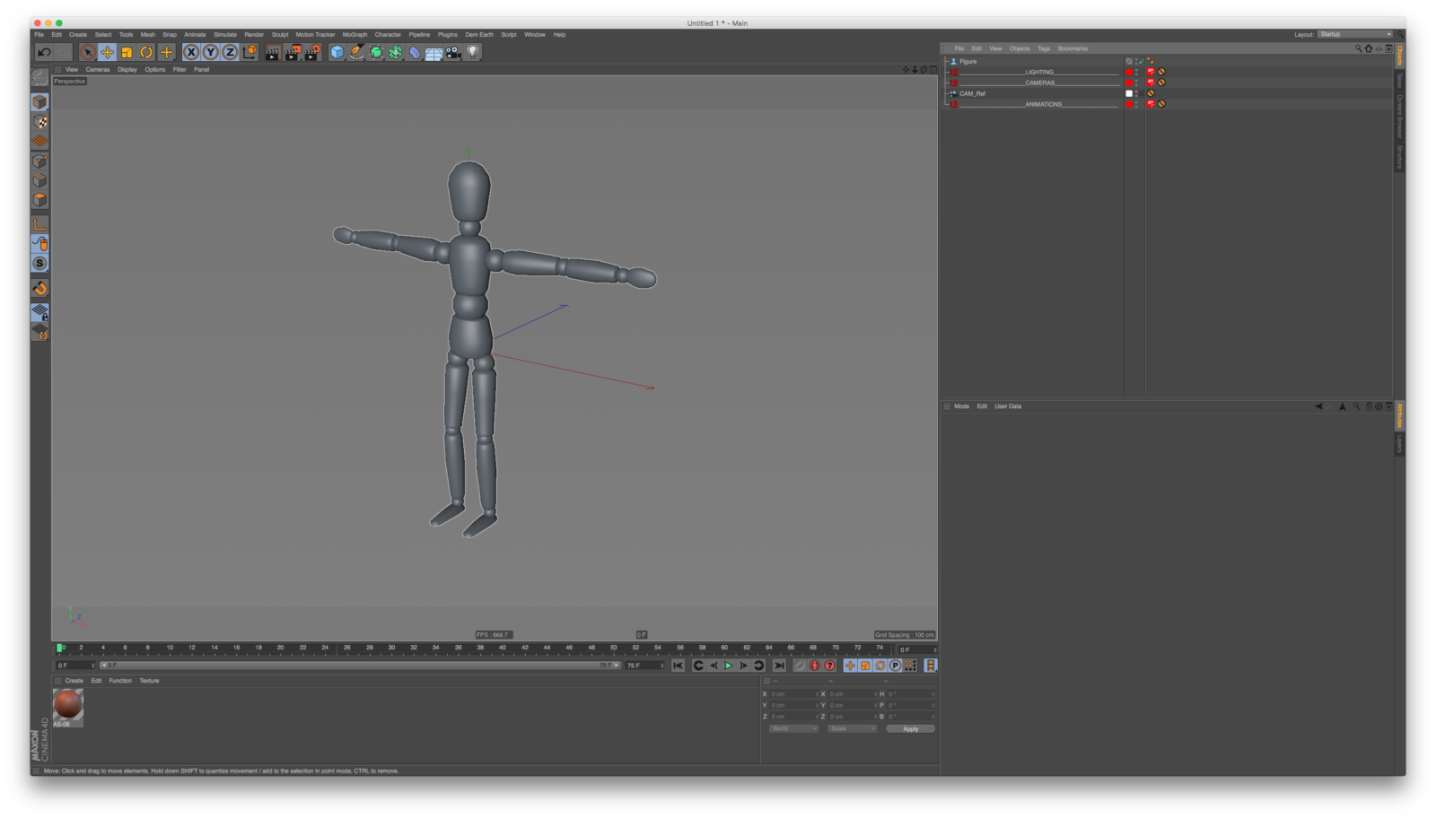Toggle visibility dot next to CAM_Ref
Screen dimensions: 1436x819
tap(1136, 91)
